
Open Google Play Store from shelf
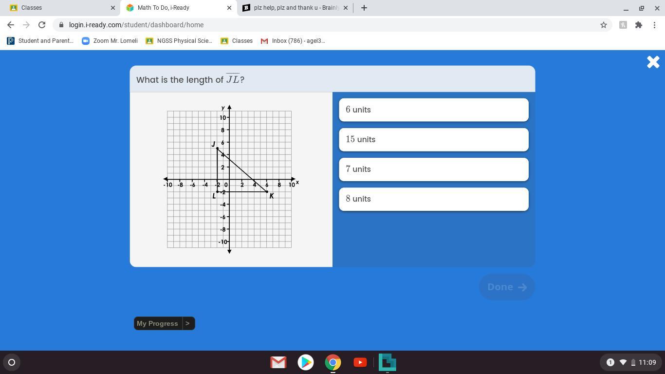click(306, 362)
